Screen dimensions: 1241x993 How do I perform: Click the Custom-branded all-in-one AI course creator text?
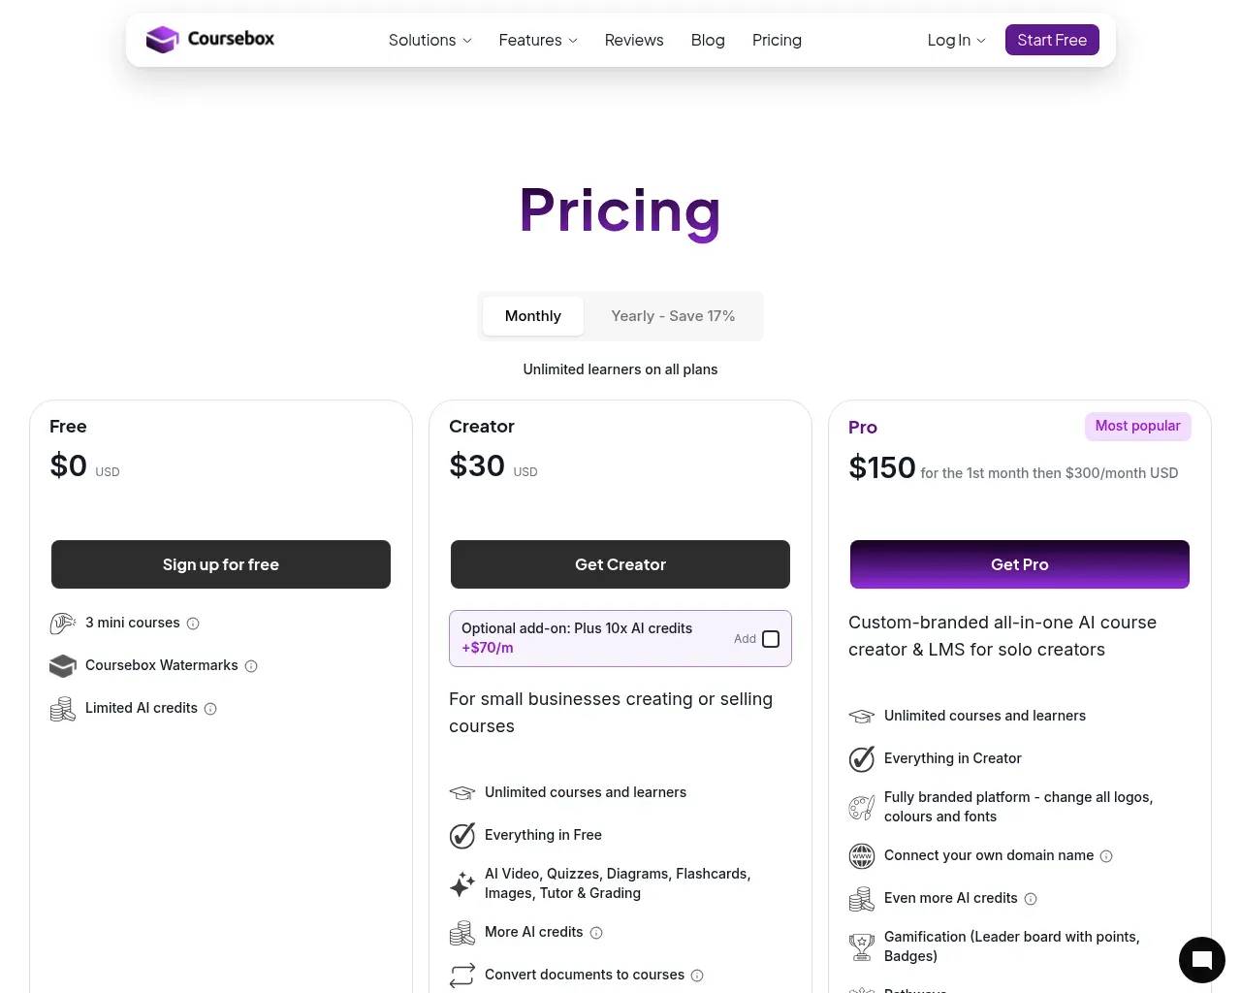click(x=1002, y=636)
